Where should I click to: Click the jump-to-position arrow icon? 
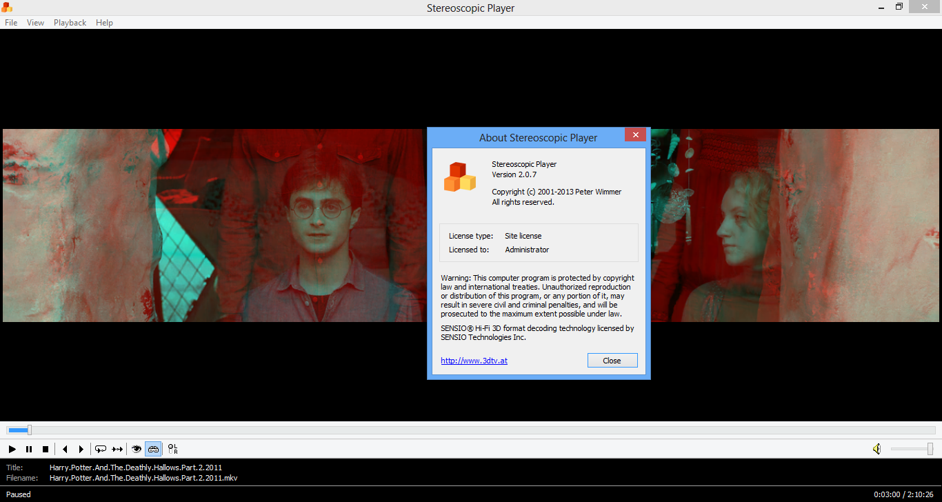(117, 449)
